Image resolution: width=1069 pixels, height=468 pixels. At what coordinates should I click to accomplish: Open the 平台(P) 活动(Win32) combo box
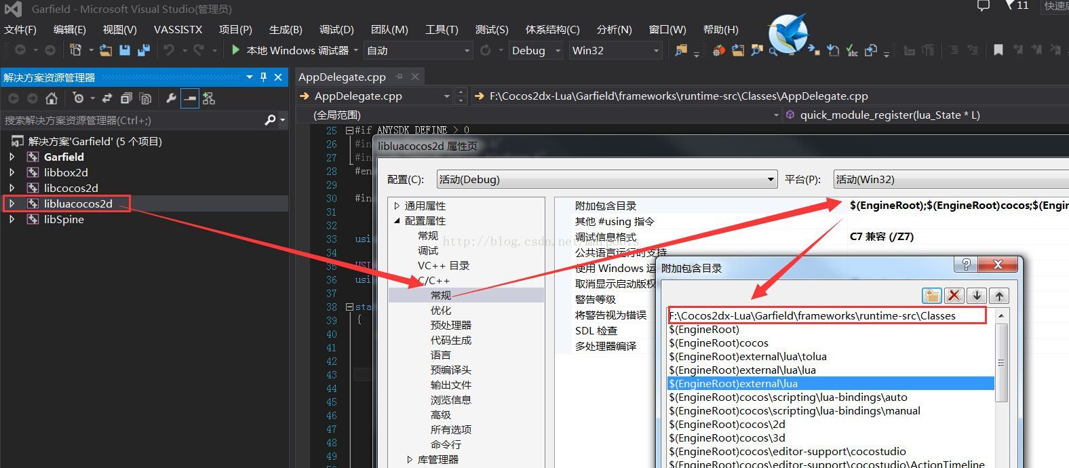click(950, 179)
